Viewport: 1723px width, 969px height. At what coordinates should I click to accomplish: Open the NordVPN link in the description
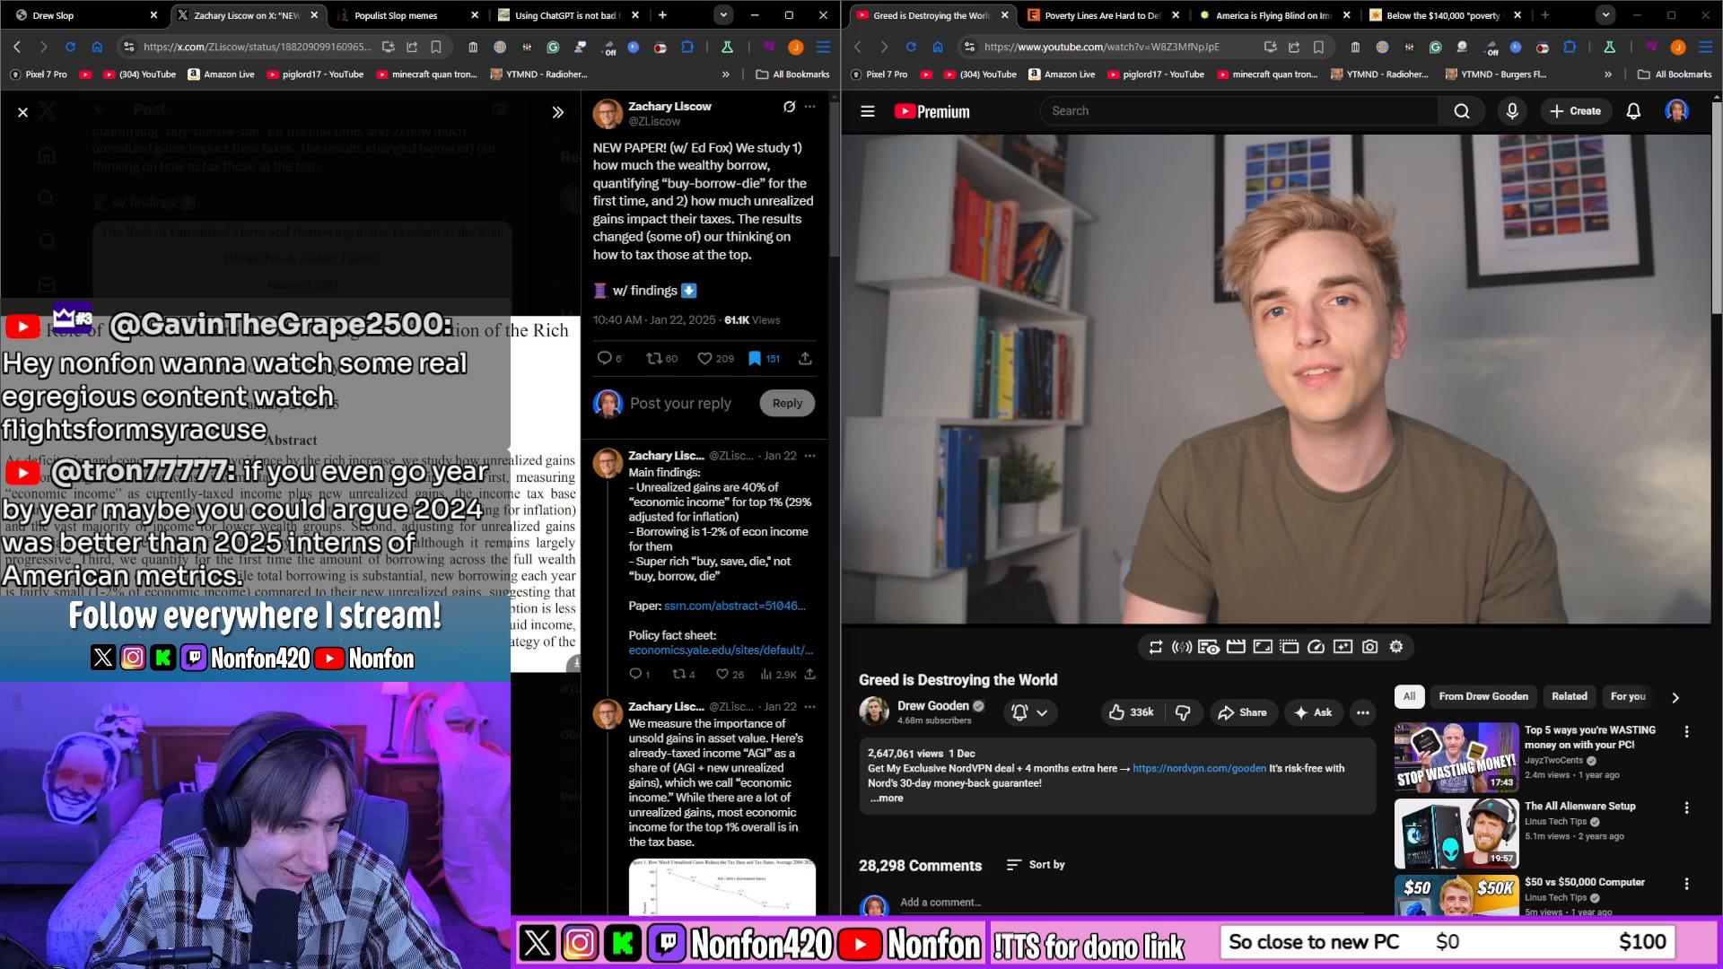click(x=1199, y=768)
